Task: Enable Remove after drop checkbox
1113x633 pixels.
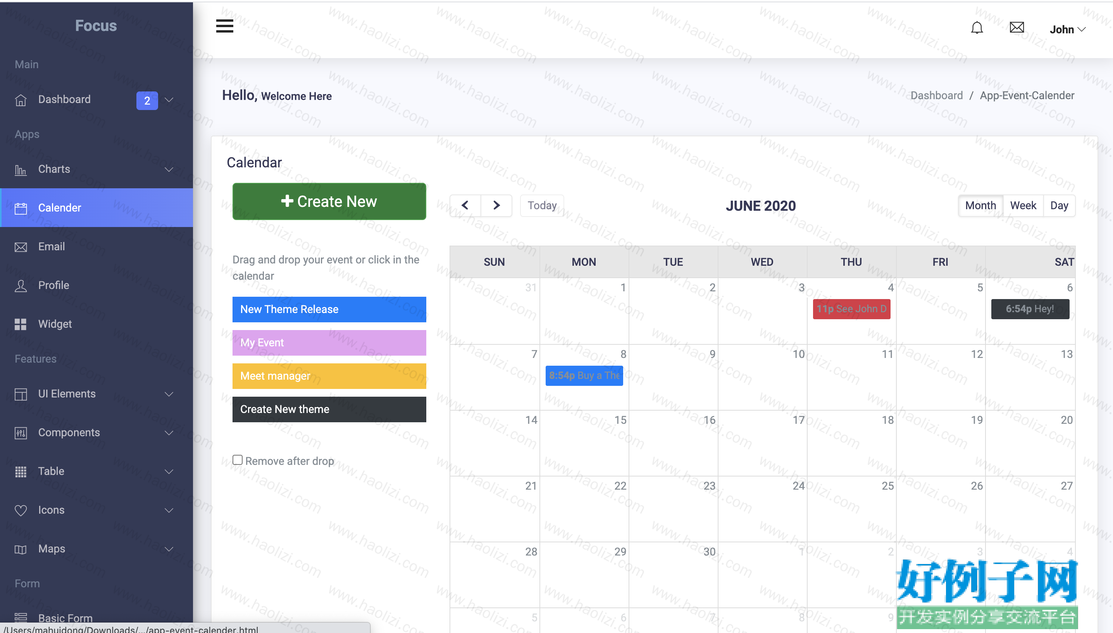Action: (x=238, y=460)
